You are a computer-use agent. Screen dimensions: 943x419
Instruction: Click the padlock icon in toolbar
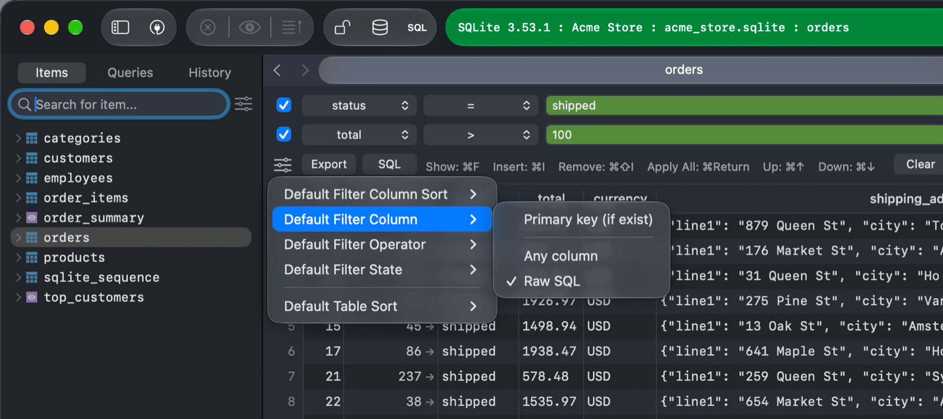click(342, 27)
